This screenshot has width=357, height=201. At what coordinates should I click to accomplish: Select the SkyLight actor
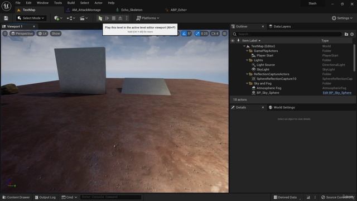point(263,69)
